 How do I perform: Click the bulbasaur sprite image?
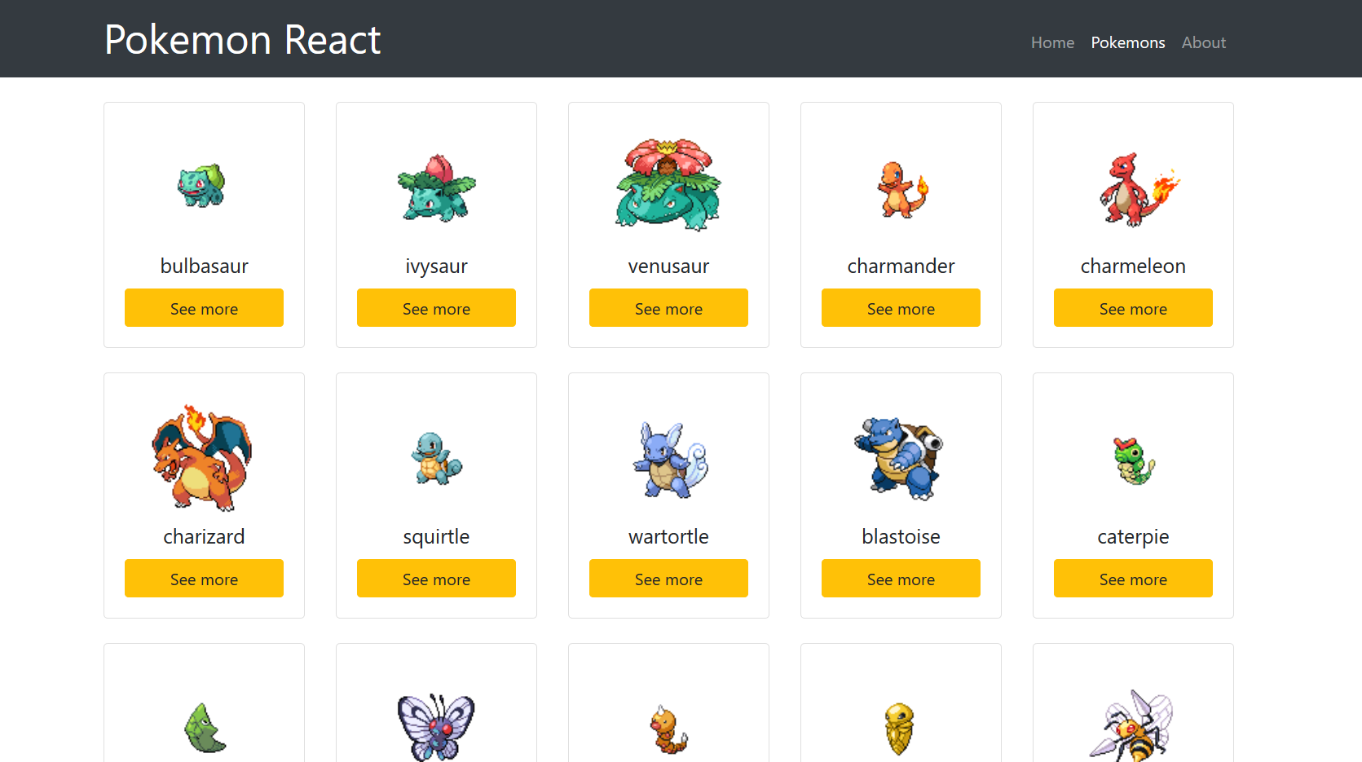(202, 186)
